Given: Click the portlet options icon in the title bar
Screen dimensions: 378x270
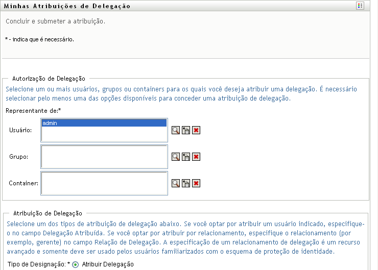Looking at the screenshot, I should pos(360,6).
